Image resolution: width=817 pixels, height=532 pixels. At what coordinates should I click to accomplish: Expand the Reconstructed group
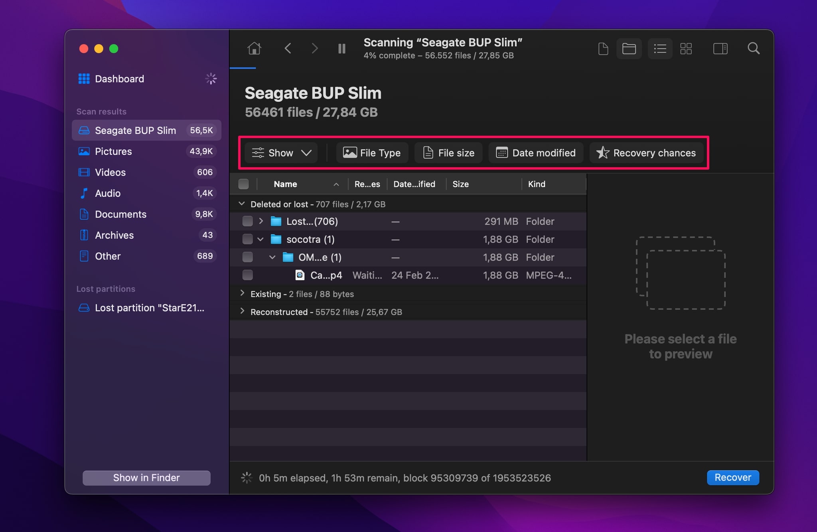tap(242, 311)
